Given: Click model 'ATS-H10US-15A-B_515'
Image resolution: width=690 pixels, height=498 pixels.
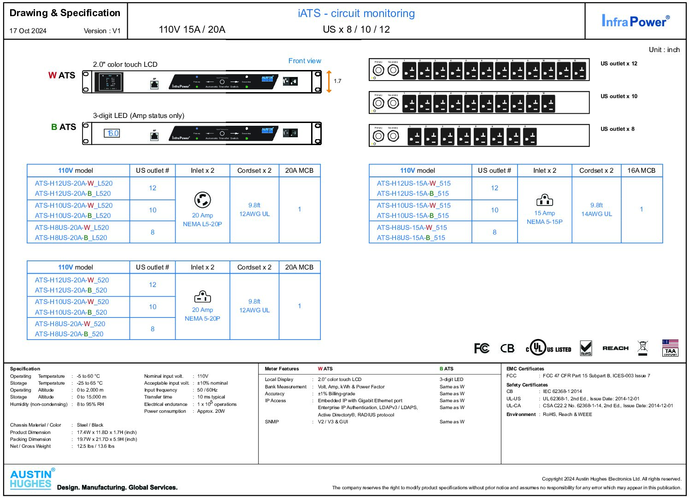Looking at the screenshot, I should click(x=413, y=216).
